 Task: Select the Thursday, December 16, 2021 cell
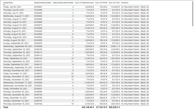coord(16,104)
